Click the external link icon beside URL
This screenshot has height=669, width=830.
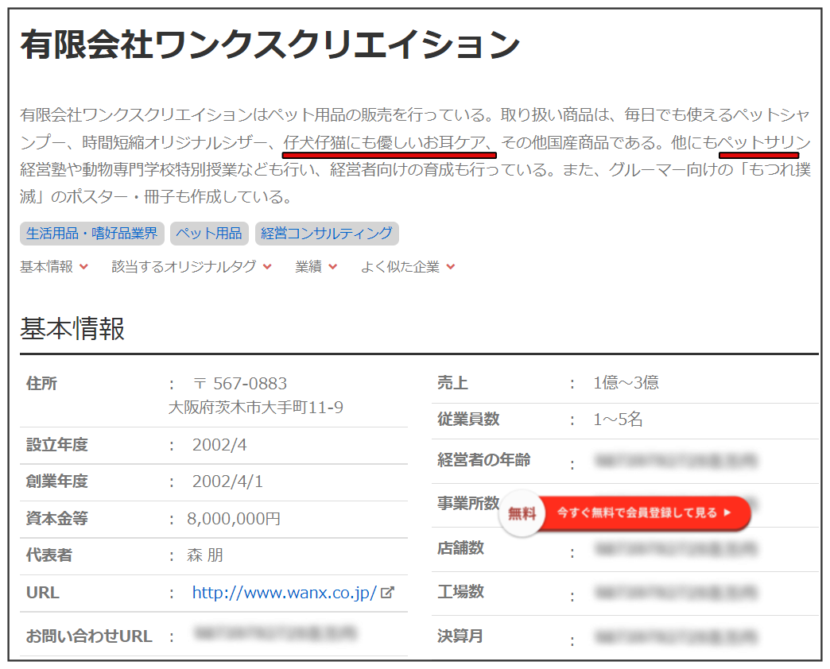387,592
